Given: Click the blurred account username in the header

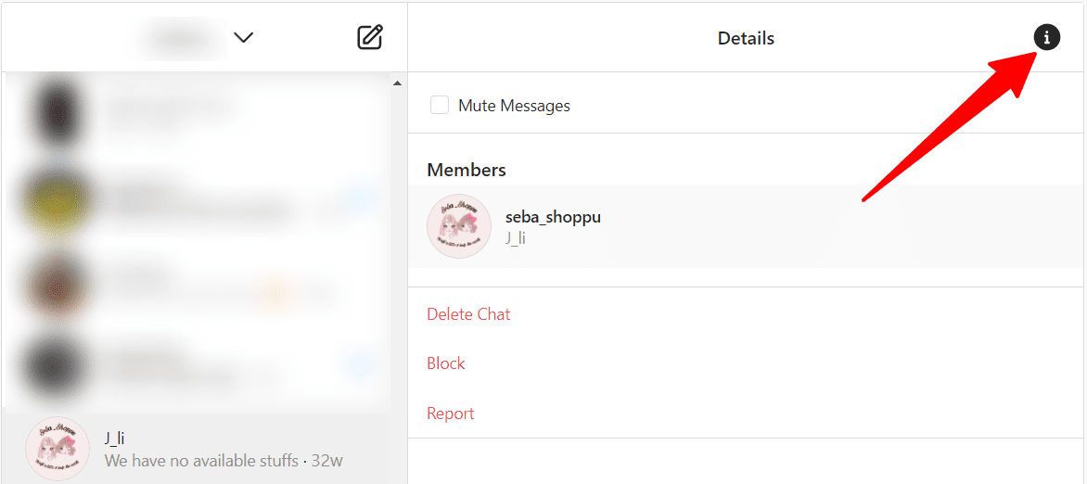Looking at the screenshot, I should point(182,37).
